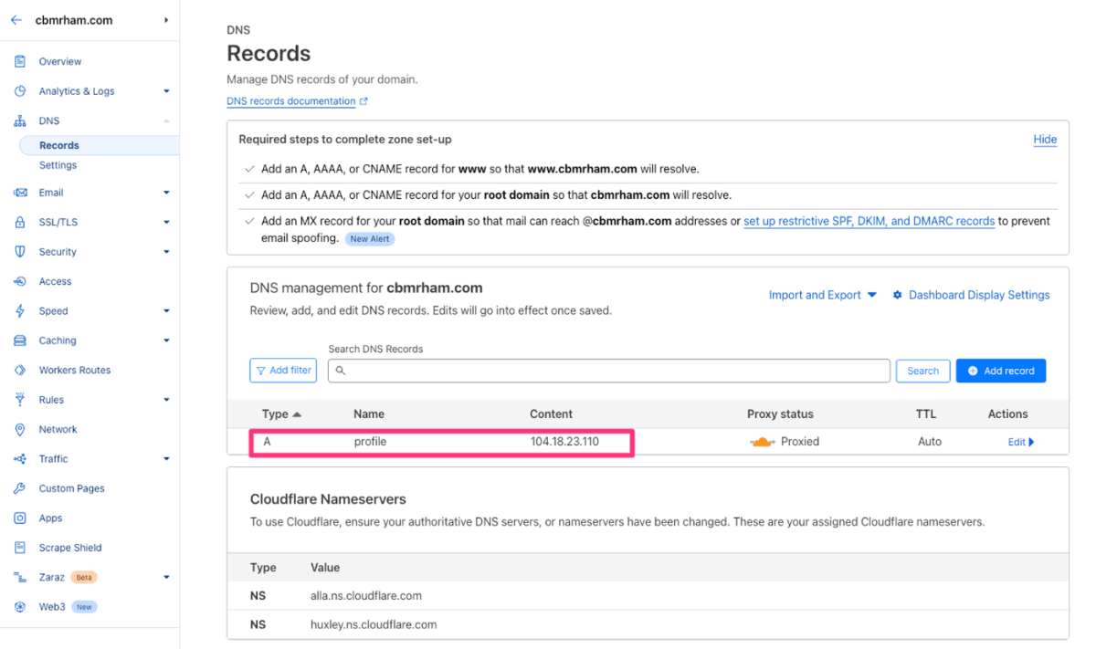Click the Security shield icon
Image resolution: width=1096 pixels, height=649 pixels.
tap(20, 252)
